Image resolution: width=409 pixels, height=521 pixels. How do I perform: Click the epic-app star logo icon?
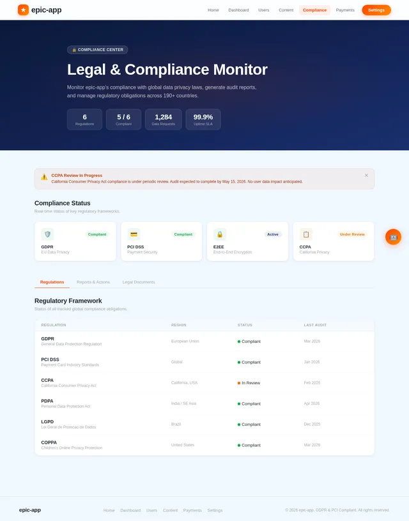23,10
